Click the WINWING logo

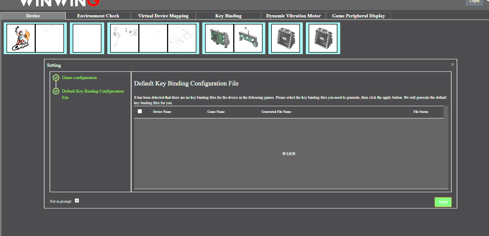click(60, 3)
